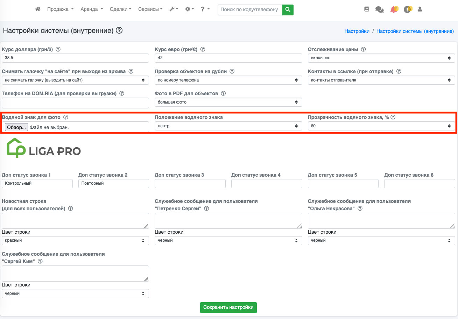The image size is (458, 319).
Task: Click help icon next to Курс доллара
Action: [58, 50]
